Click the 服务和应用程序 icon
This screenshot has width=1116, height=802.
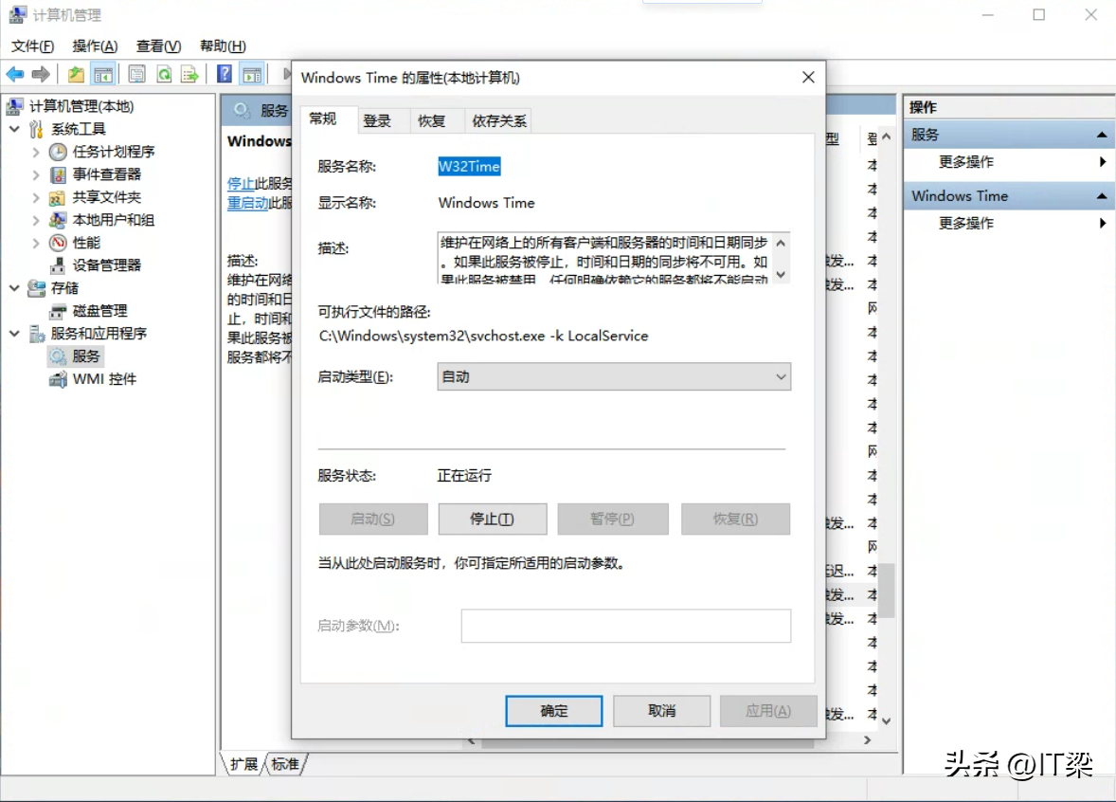pos(36,334)
